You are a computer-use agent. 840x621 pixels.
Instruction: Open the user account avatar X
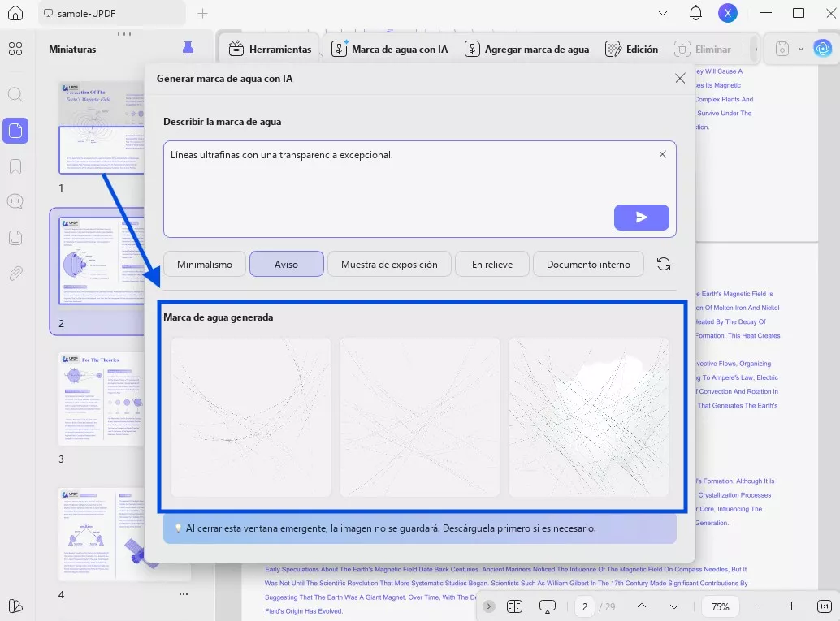[x=728, y=13]
